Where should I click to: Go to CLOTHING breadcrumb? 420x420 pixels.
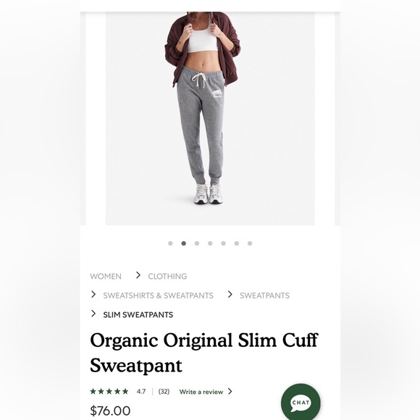point(167,276)
